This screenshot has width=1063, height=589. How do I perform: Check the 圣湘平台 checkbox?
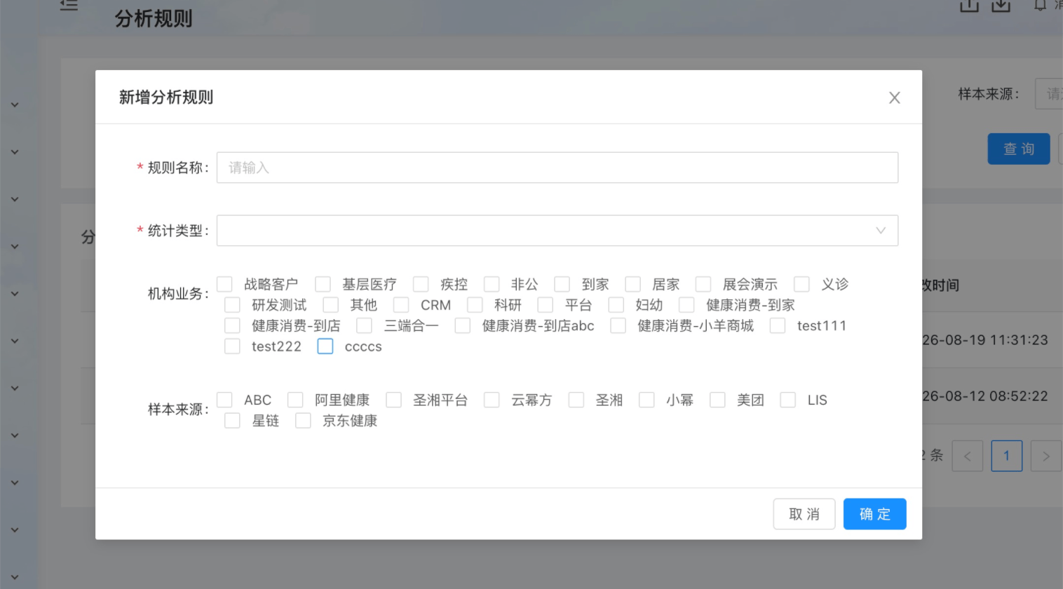393,400
